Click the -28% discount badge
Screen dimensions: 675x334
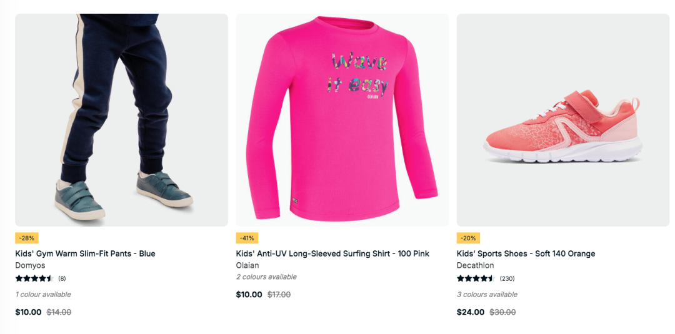point(27,238)
